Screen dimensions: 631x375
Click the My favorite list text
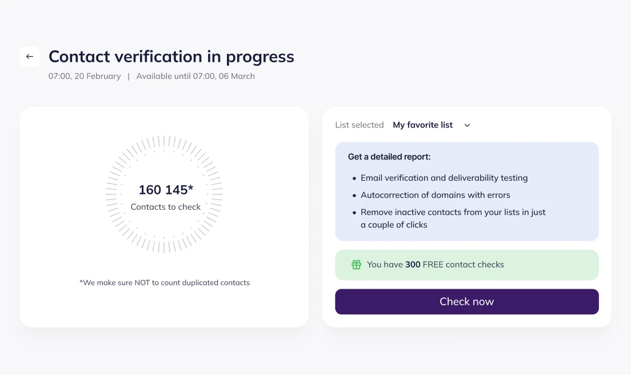click(422, 125)
